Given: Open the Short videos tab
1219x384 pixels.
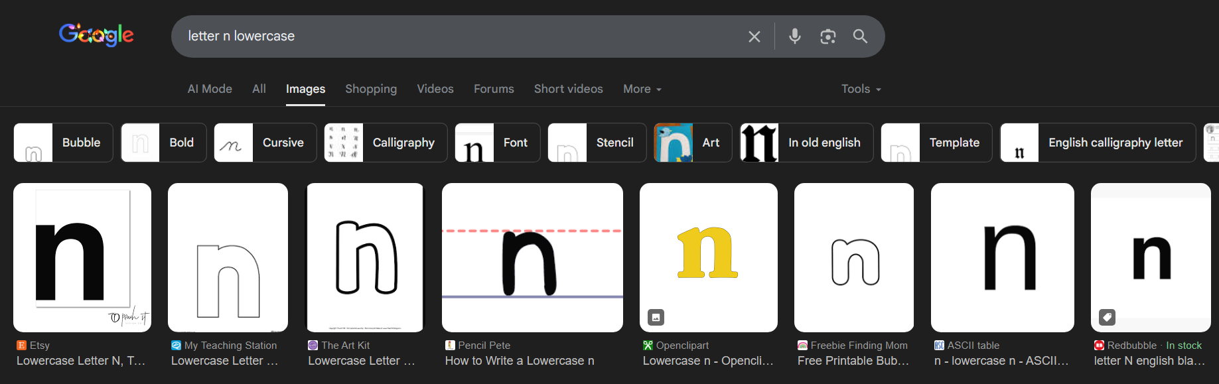Looking at the screenshot, I should pos(569,89).
